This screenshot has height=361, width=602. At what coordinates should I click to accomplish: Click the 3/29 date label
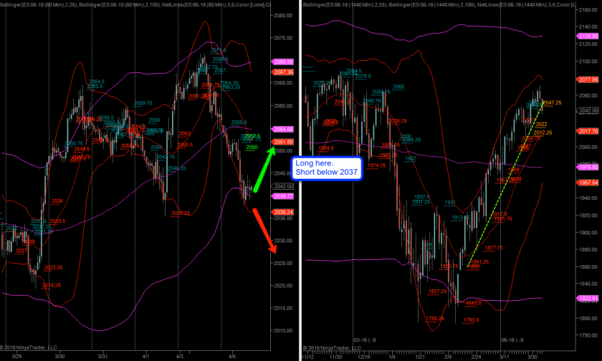(16, 357)
